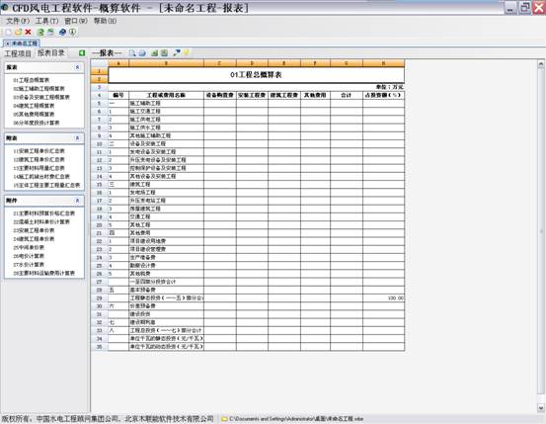Click the new file icon in main toolbar
Viewport: 546px width, 424px height.
click(x=8, y=32)
